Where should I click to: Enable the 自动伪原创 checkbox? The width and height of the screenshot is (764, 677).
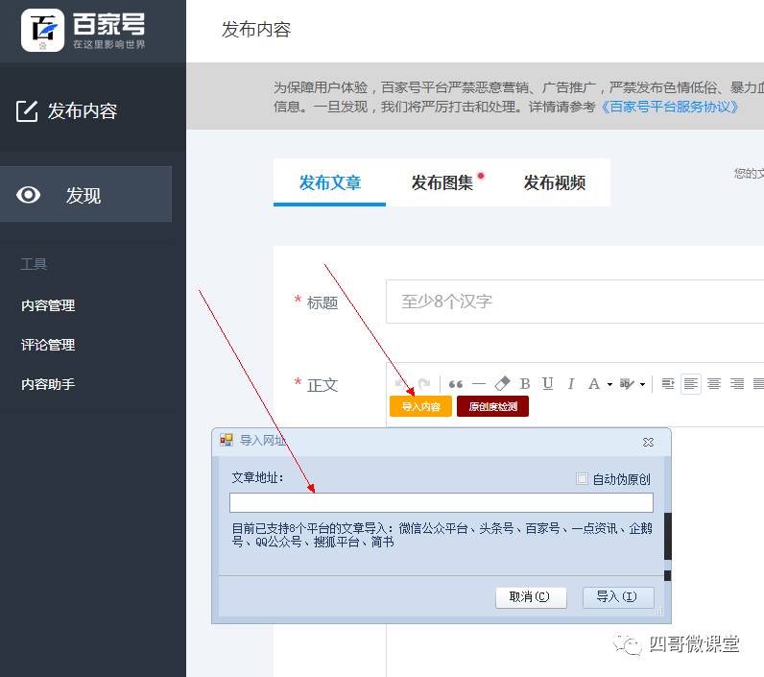point(582,478)
